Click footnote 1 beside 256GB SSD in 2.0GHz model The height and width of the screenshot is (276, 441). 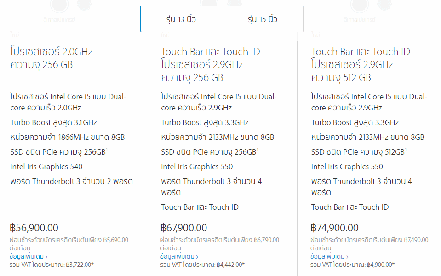click(107, 149)
